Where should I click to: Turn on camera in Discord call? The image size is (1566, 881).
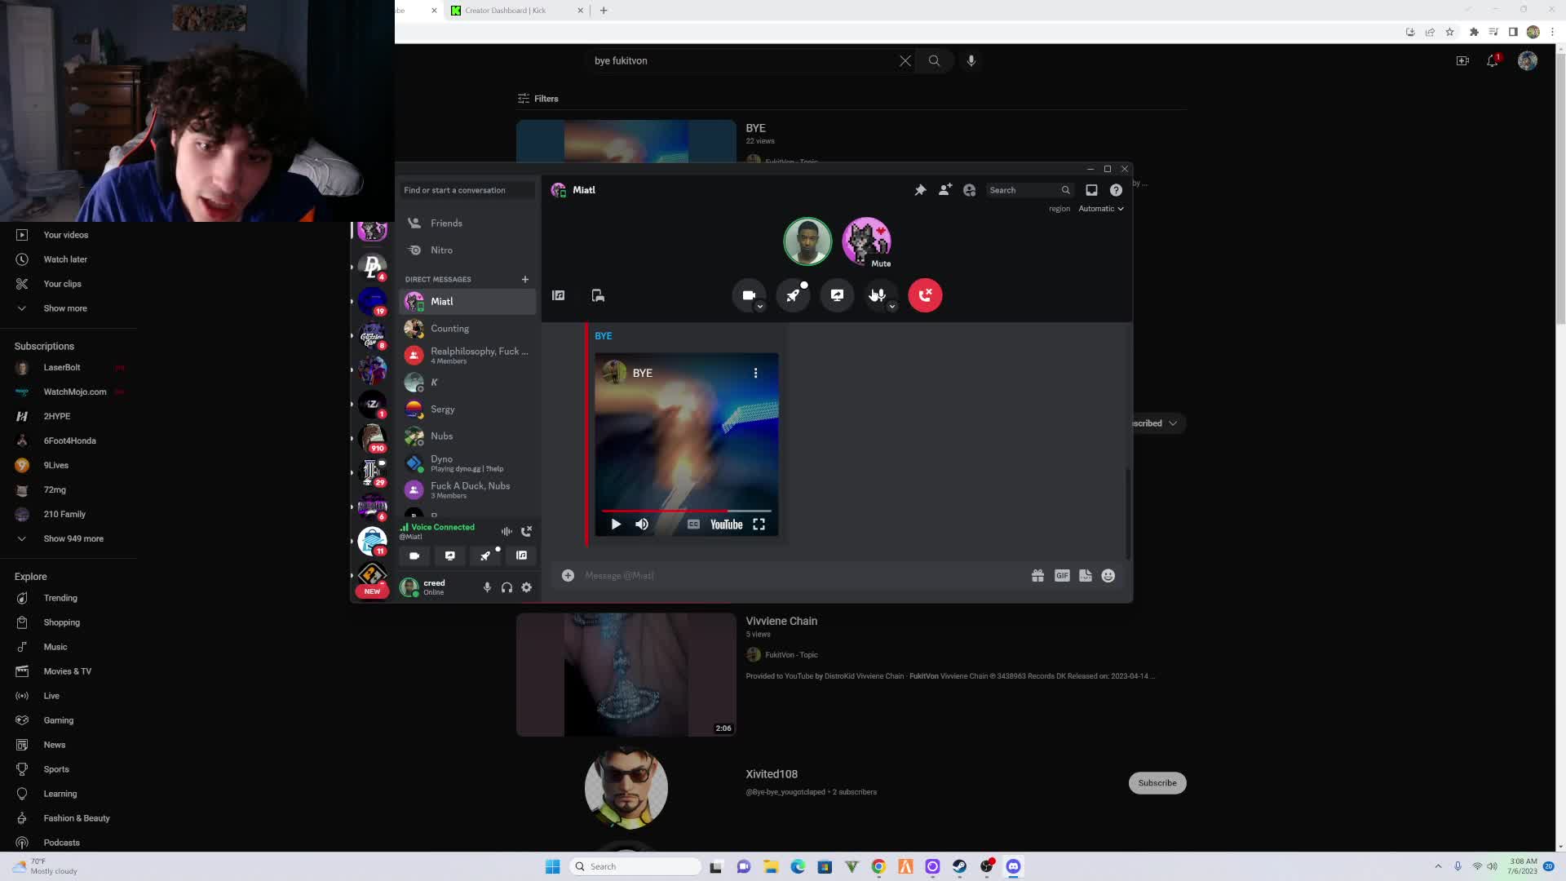pyautogui.click(x=749, y=295)
